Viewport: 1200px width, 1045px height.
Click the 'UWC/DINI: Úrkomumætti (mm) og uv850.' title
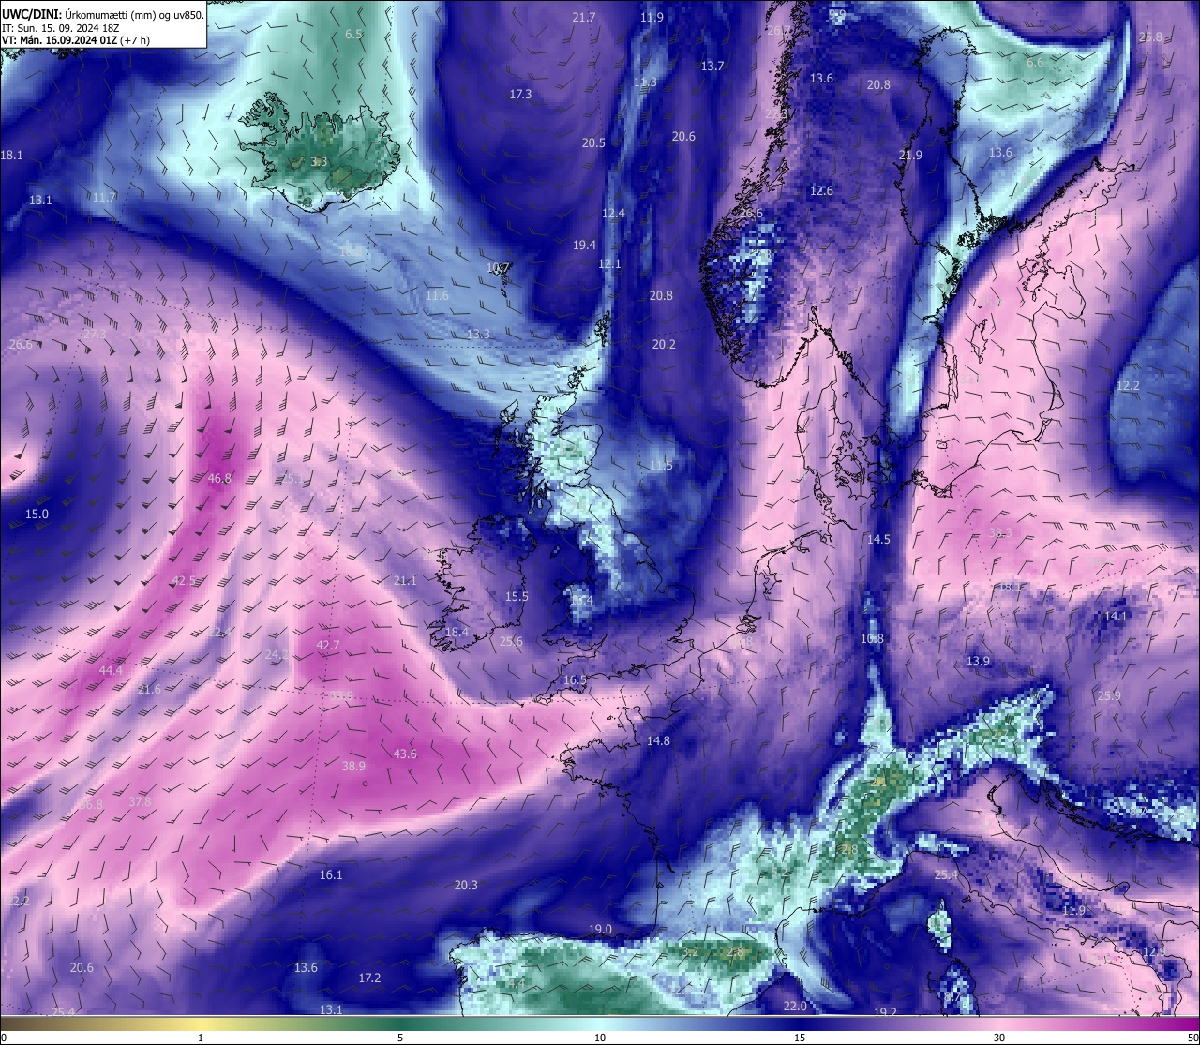[102, 14]
